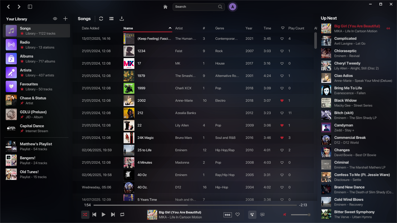The height and width of the screenshot is (223, 397).
Task: Toggle library visibility eye icon
Action: click(x=55, y=19)
